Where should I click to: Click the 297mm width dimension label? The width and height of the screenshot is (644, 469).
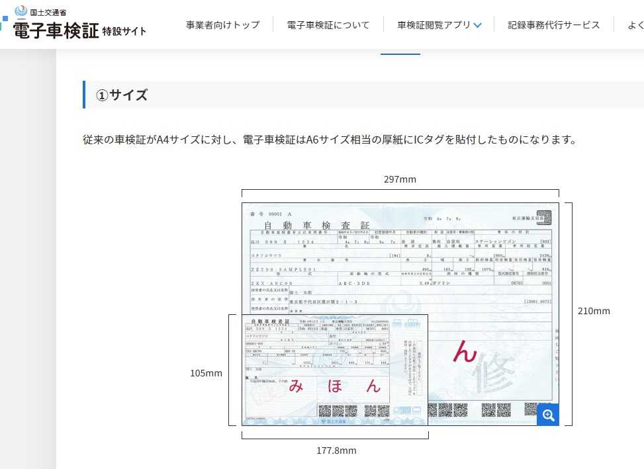pos(400,179)
